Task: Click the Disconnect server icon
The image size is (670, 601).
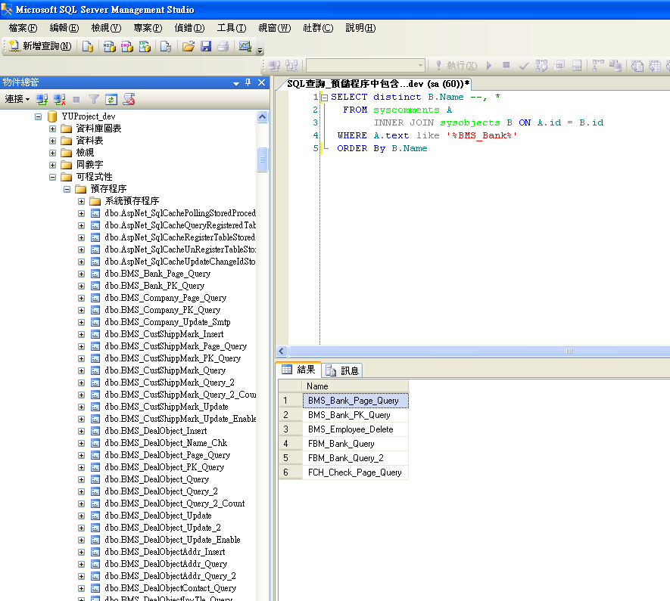Action: pos(59,99)
